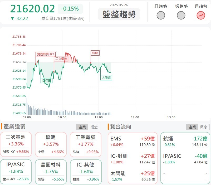Click the 日趨勢 gray circle indicator

tap(161, 16)
